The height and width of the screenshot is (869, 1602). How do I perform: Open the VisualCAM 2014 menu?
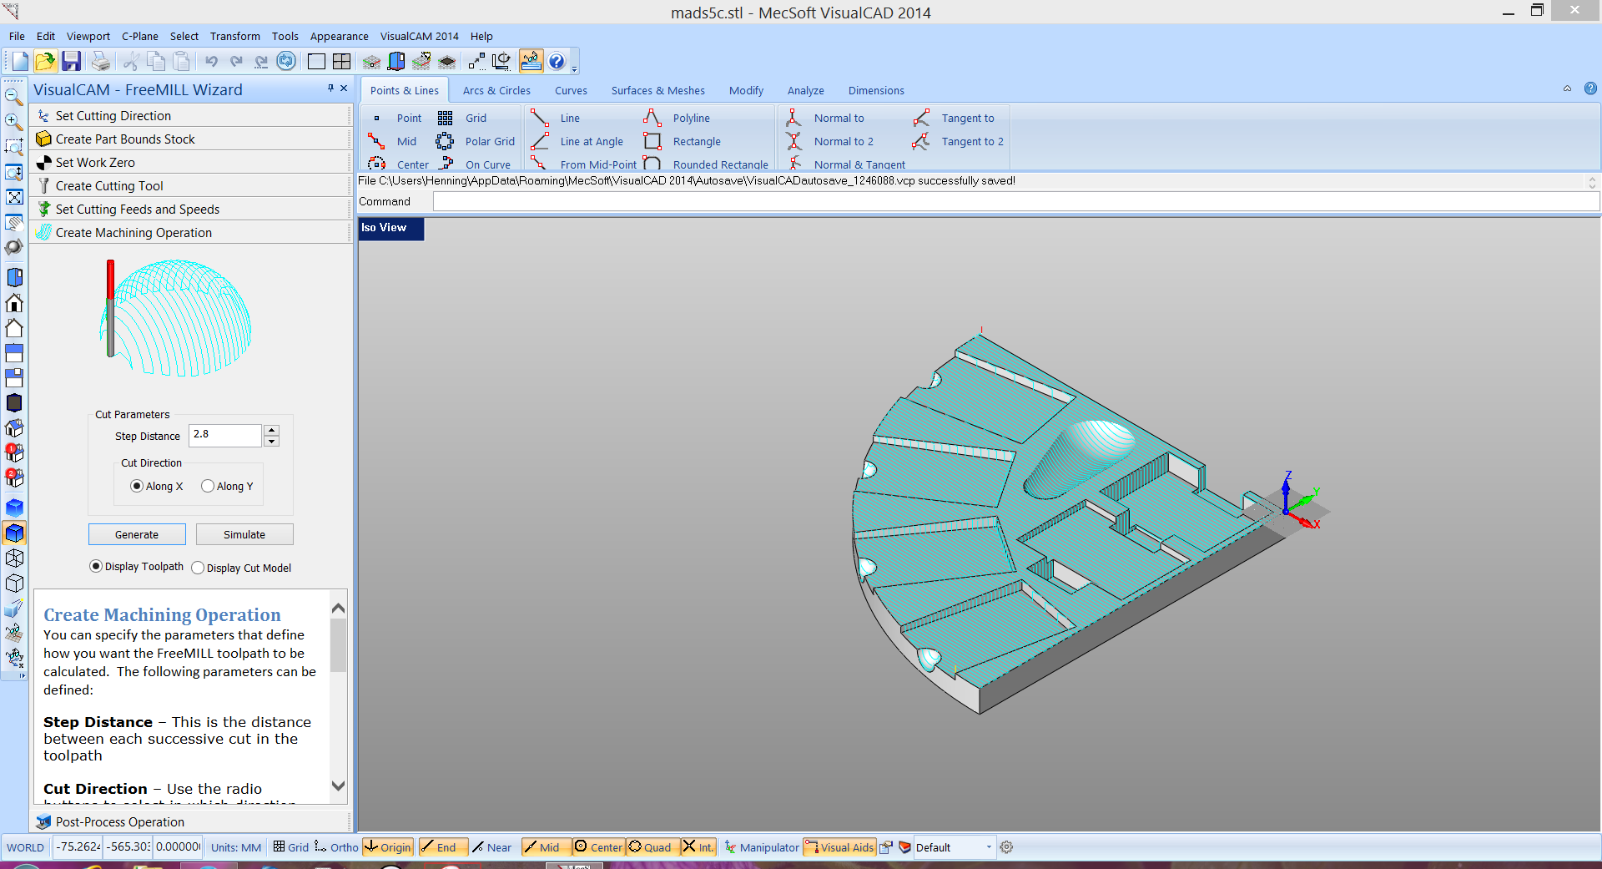(419, 37)
